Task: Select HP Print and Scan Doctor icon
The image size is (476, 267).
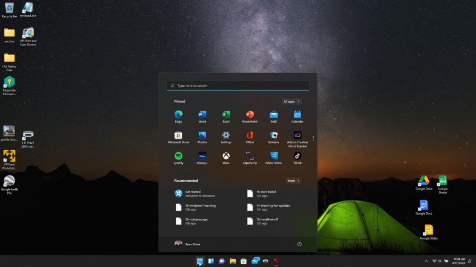Action: click(x=28, y=37)
